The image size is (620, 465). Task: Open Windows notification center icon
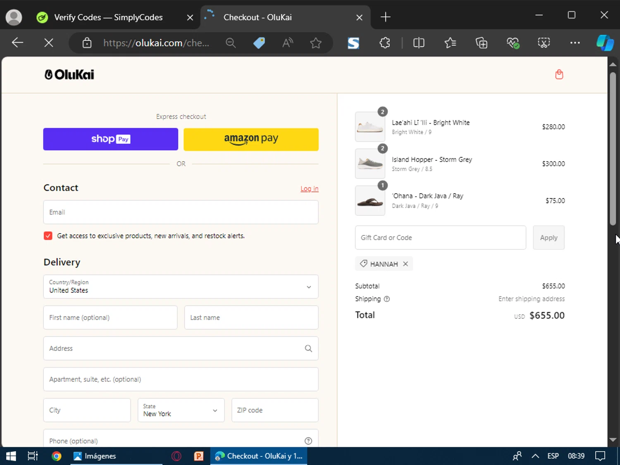(x=600, y=456)
